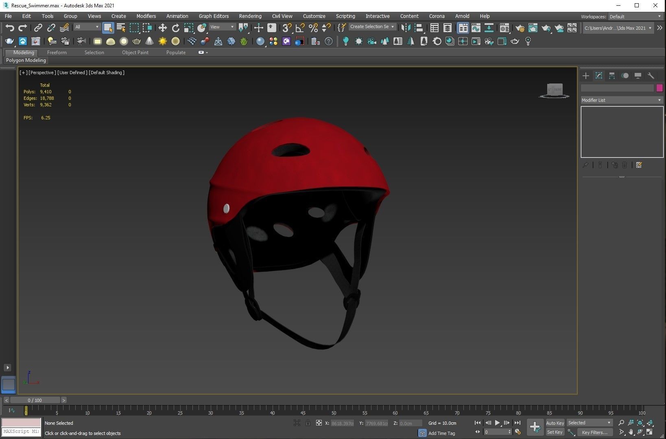Open the Mirror tool
Viewport: 666px width, 439px height.
tap(406, 28)
